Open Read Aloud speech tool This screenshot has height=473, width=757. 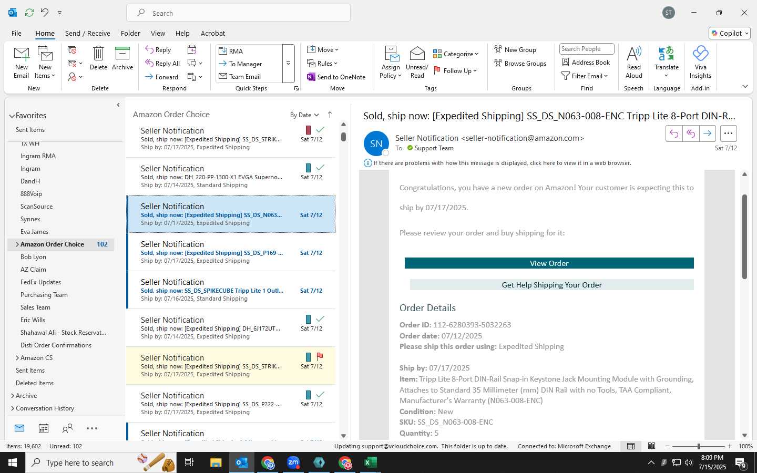634,62
